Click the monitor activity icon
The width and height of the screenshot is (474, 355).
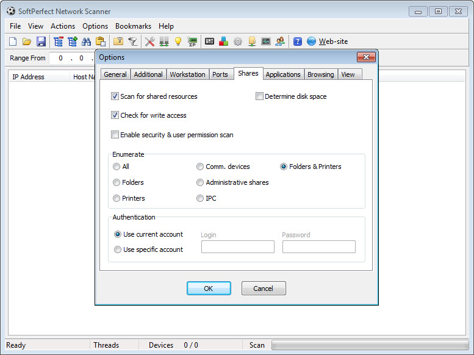(266, 41)
